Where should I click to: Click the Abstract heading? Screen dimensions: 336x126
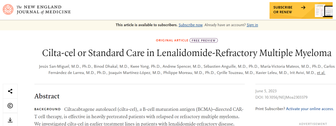47,96
